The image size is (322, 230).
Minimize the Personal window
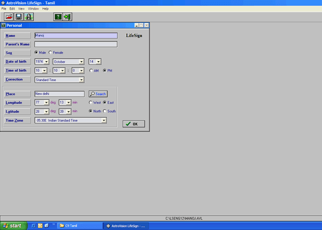[137, 25]
